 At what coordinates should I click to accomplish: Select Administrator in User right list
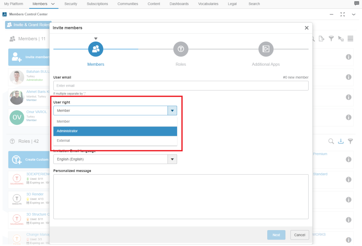(115, 131)
